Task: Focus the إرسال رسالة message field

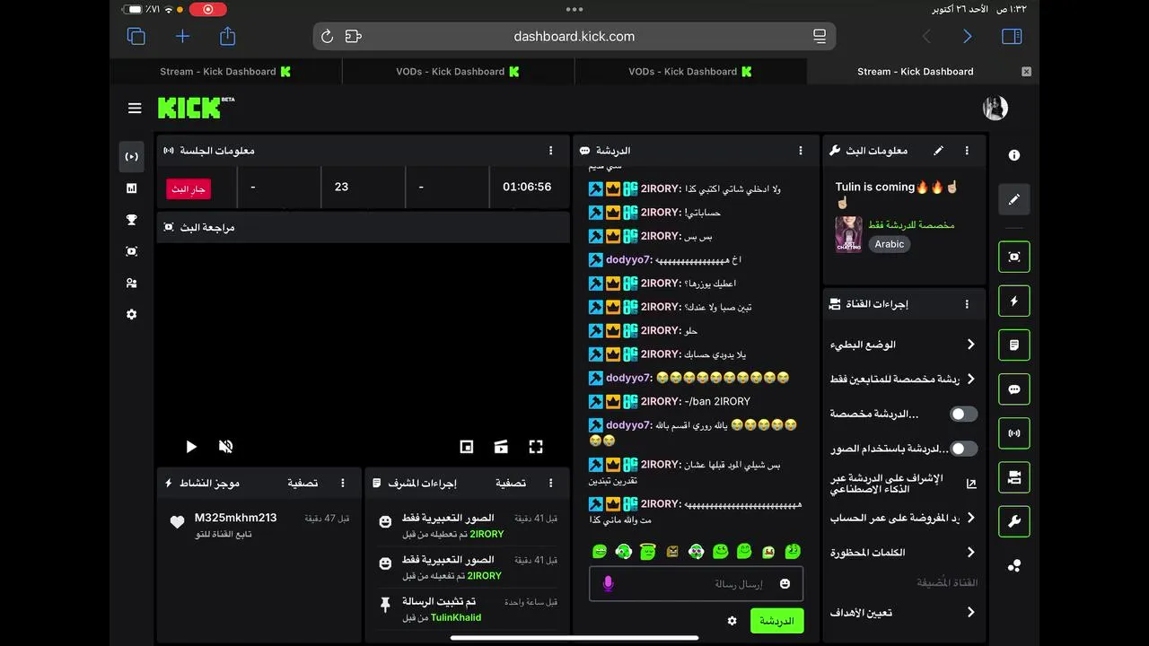Action: click(696, 584)
